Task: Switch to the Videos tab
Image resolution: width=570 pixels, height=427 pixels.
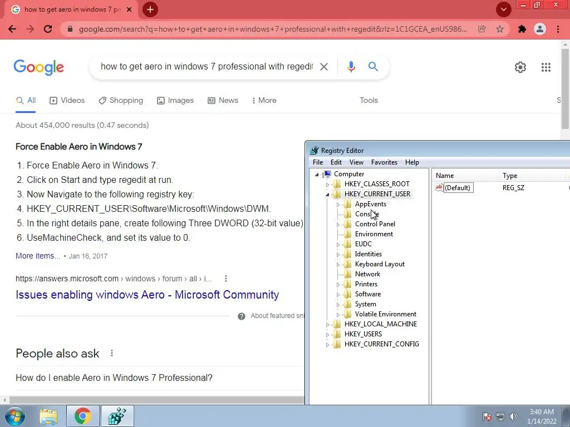Action: pos(67,101)
